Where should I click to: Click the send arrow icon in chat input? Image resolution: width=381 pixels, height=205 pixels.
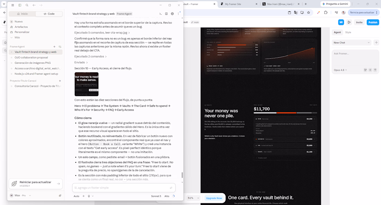(x=171, y=188)
